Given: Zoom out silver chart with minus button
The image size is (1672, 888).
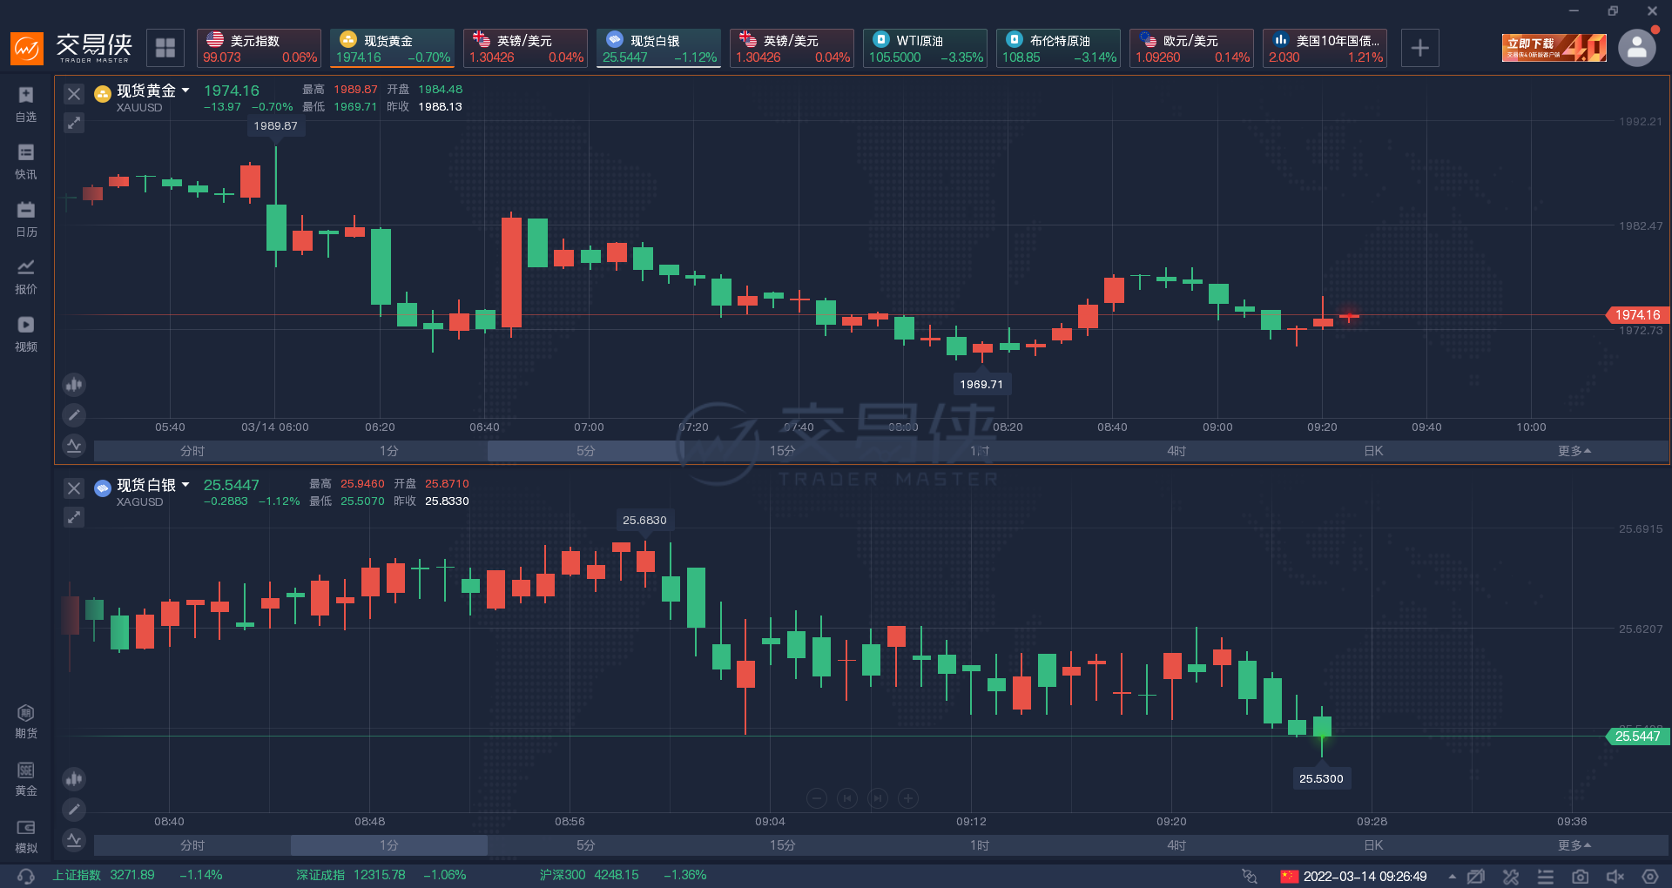Looking at the screenshot, I should tap(817, 798).
